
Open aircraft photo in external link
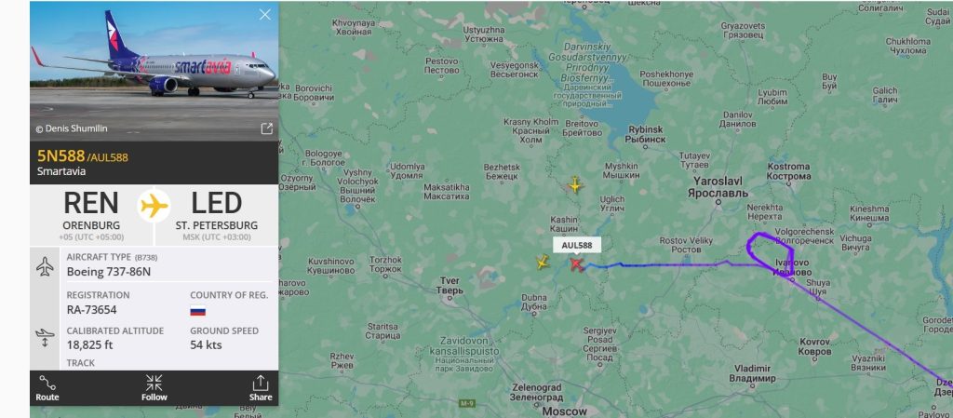pos(266,128)
